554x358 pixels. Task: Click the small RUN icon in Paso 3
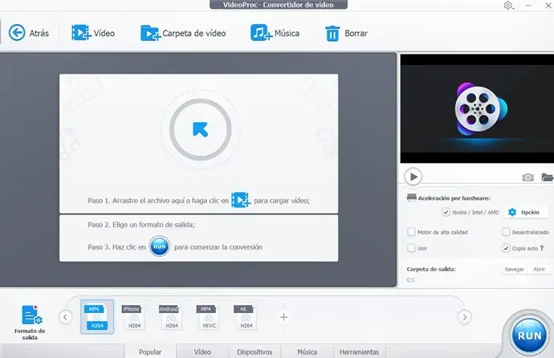click(159, 246)
